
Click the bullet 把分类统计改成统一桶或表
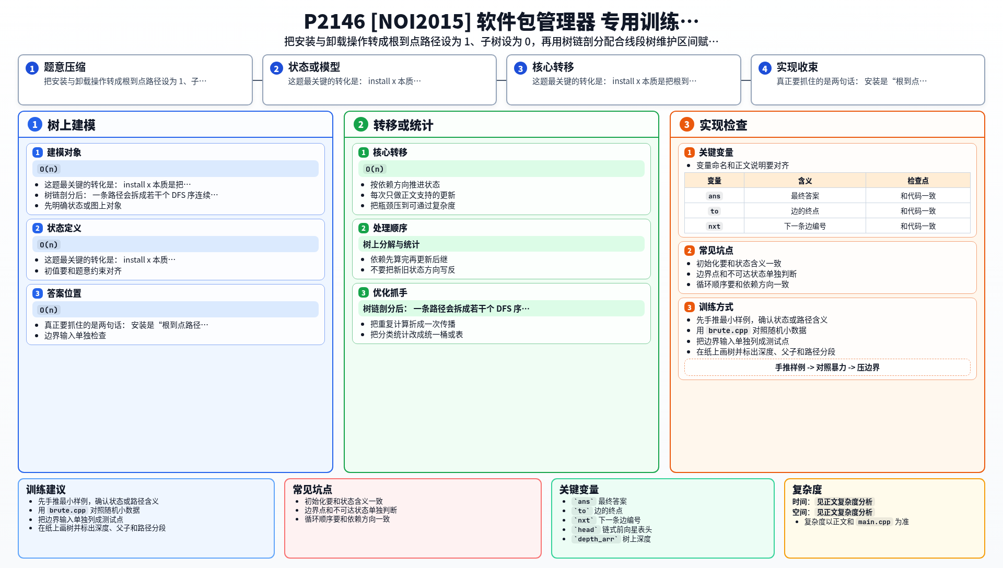coord(416,335)
